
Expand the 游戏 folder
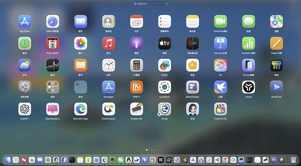[81, 87]
